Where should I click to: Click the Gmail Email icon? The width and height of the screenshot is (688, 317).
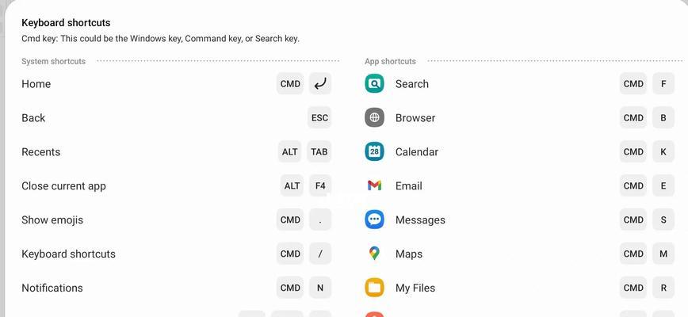coord(374,185)
